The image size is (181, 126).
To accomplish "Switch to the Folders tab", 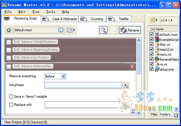I will tap(165, 114).
